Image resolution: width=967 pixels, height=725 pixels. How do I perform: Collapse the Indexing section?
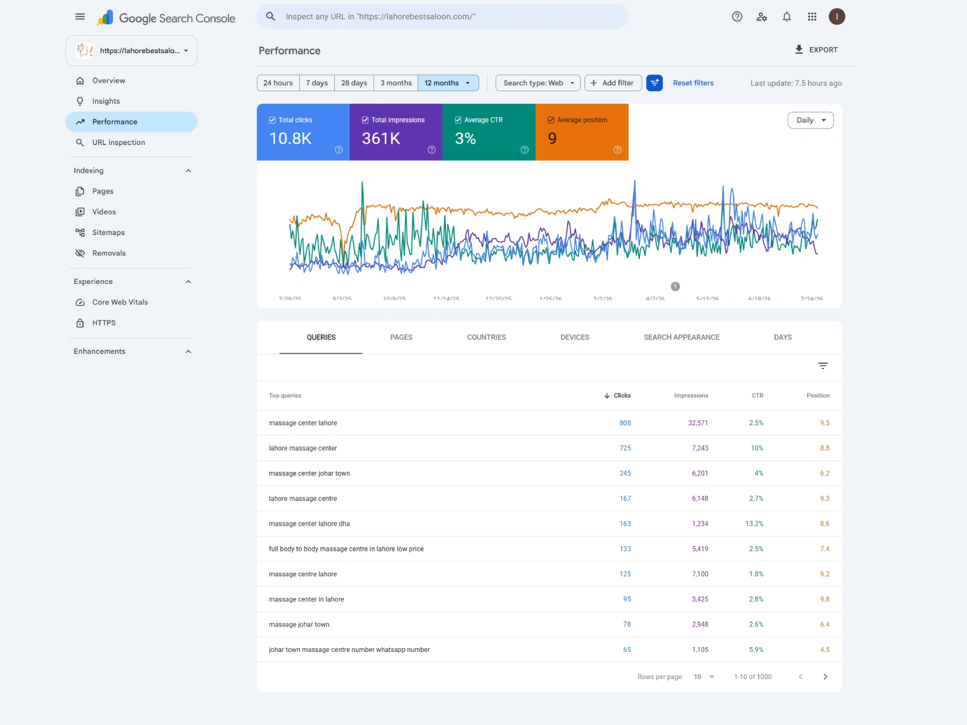[x=188, y=171]
